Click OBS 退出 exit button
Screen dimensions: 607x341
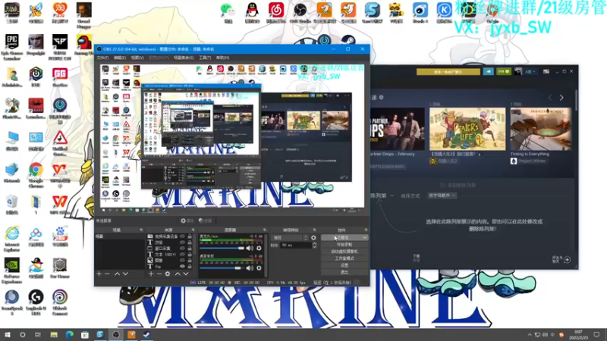pos(344,273)
